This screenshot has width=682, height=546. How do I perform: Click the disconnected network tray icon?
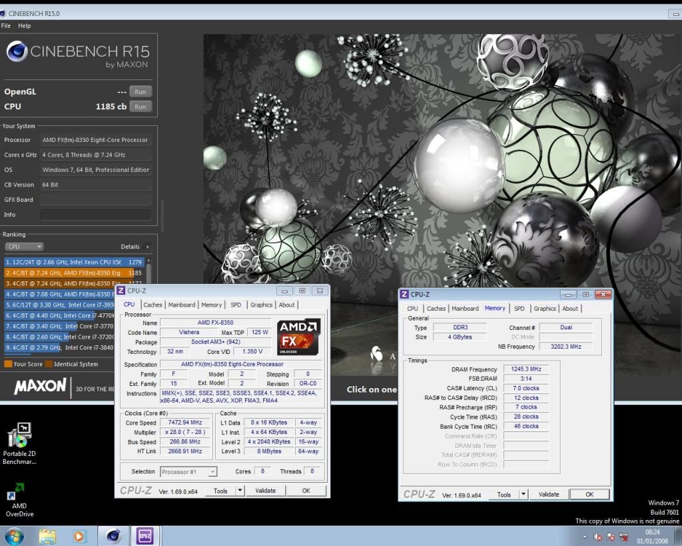(624, 537)
